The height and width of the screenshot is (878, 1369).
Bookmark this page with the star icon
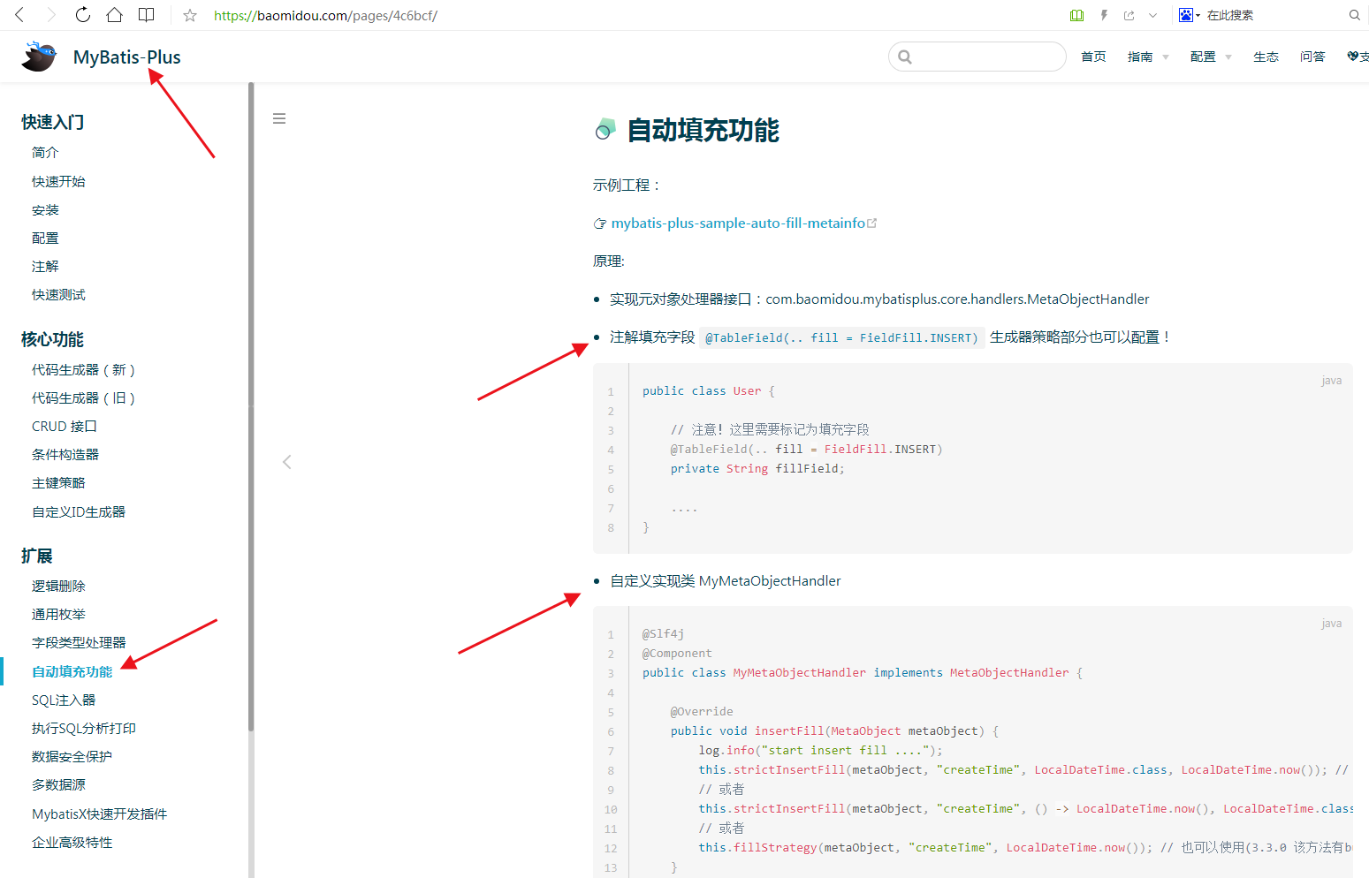point(190,15)
